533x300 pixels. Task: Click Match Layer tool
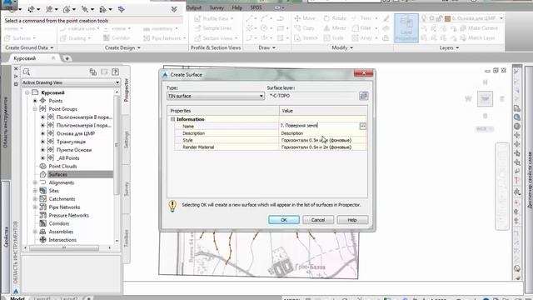point(477,38)
